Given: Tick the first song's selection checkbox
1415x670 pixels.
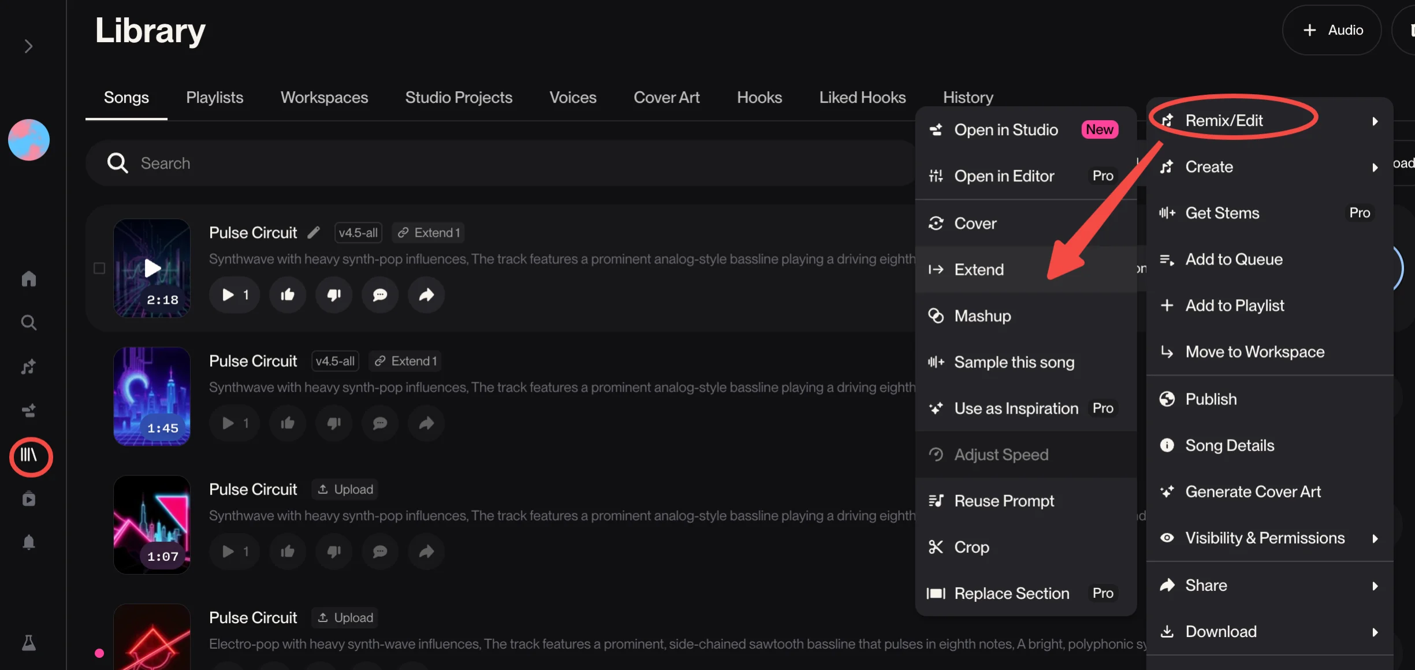Looking at the screenshot, I should [99, 268].
